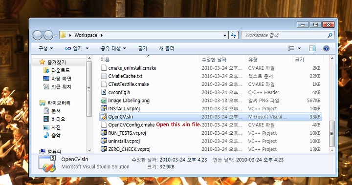Toggle the preview pane icon
The height and width of the screenshot is (185, 352).
pos(312,48)
